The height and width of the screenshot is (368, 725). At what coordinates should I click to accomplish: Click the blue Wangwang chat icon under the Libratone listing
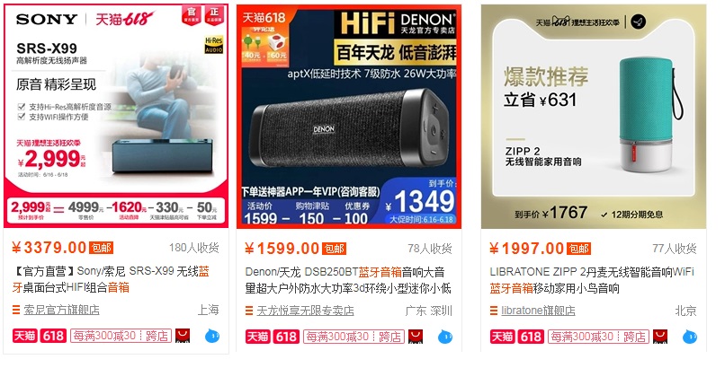[690, 337]
